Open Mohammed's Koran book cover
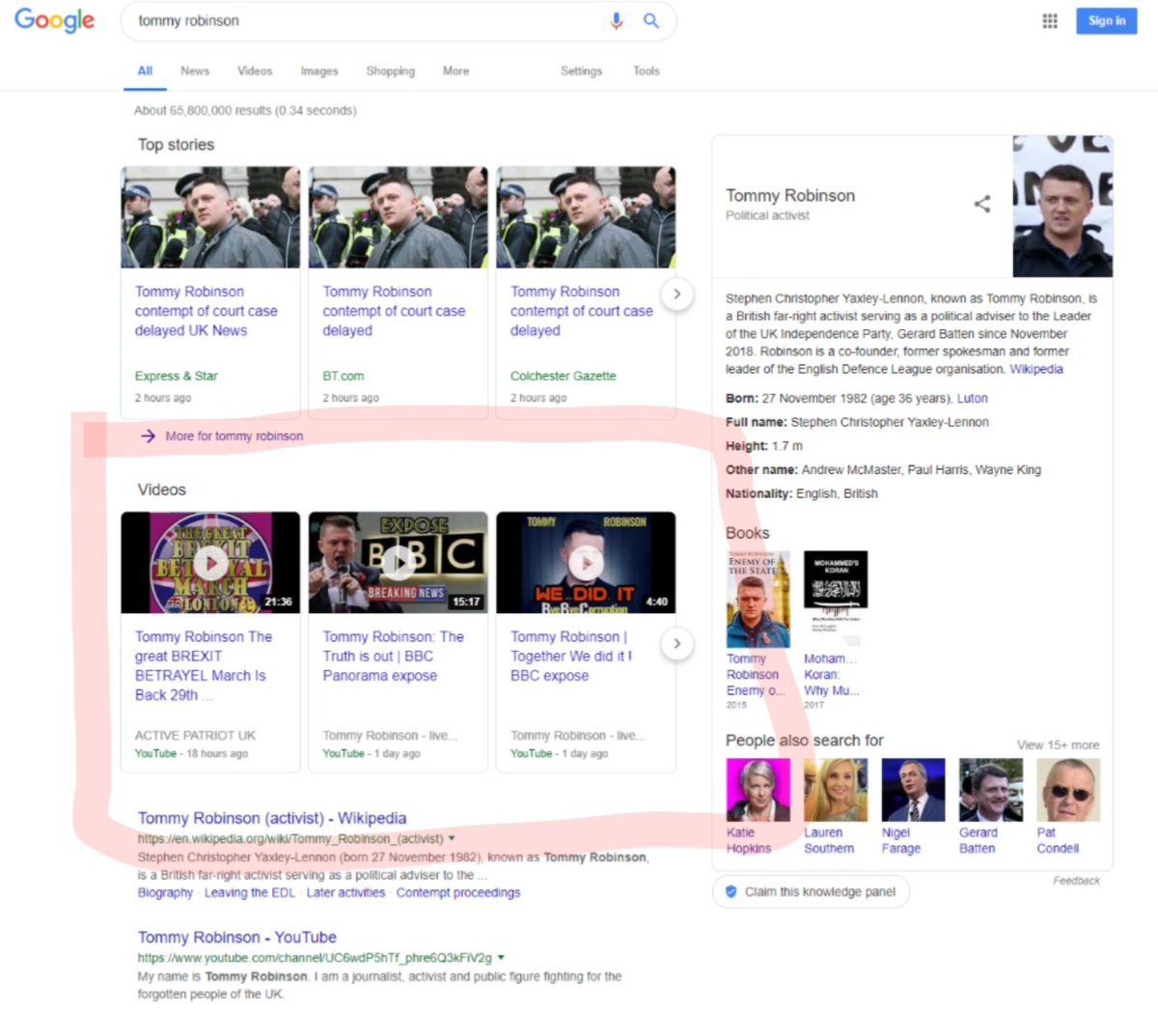This screenshot has width=1158, height=1011. click(836, 599)
